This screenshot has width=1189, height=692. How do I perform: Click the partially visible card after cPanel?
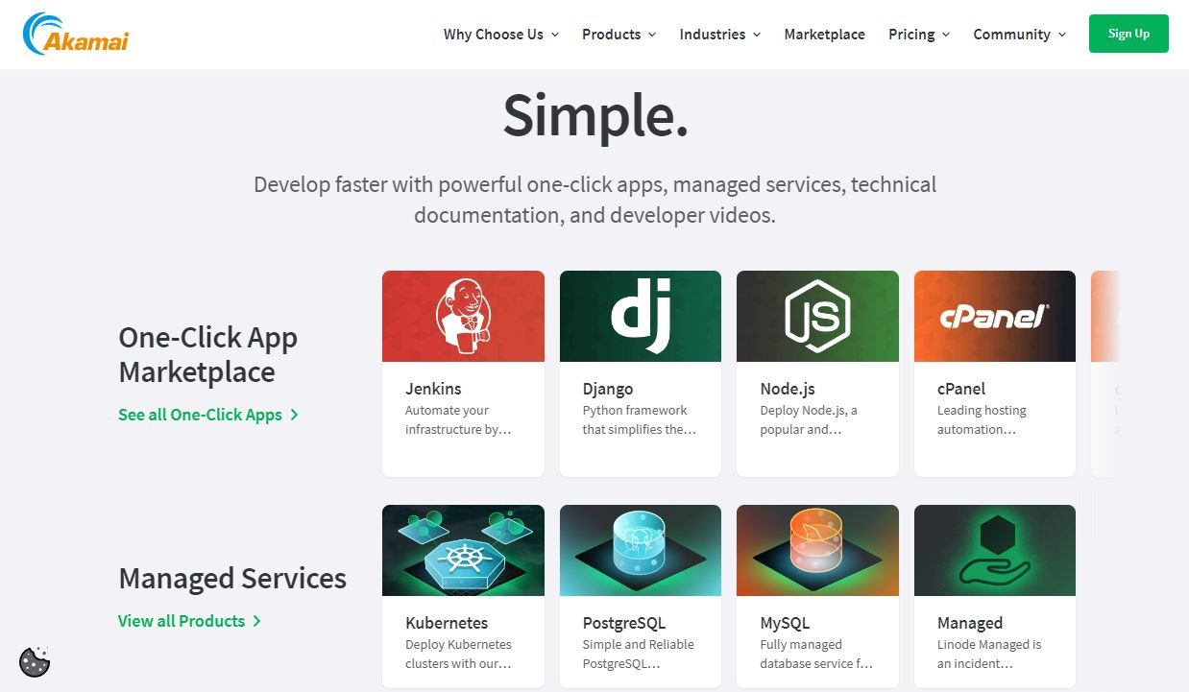(x=1105, y=374)
